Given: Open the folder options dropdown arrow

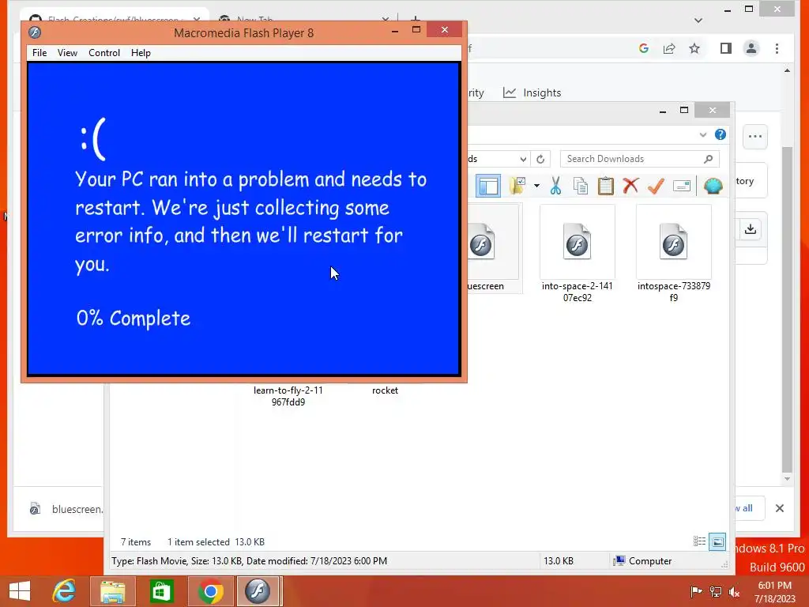Looking at the screenshot, I should tap(536, 186).
